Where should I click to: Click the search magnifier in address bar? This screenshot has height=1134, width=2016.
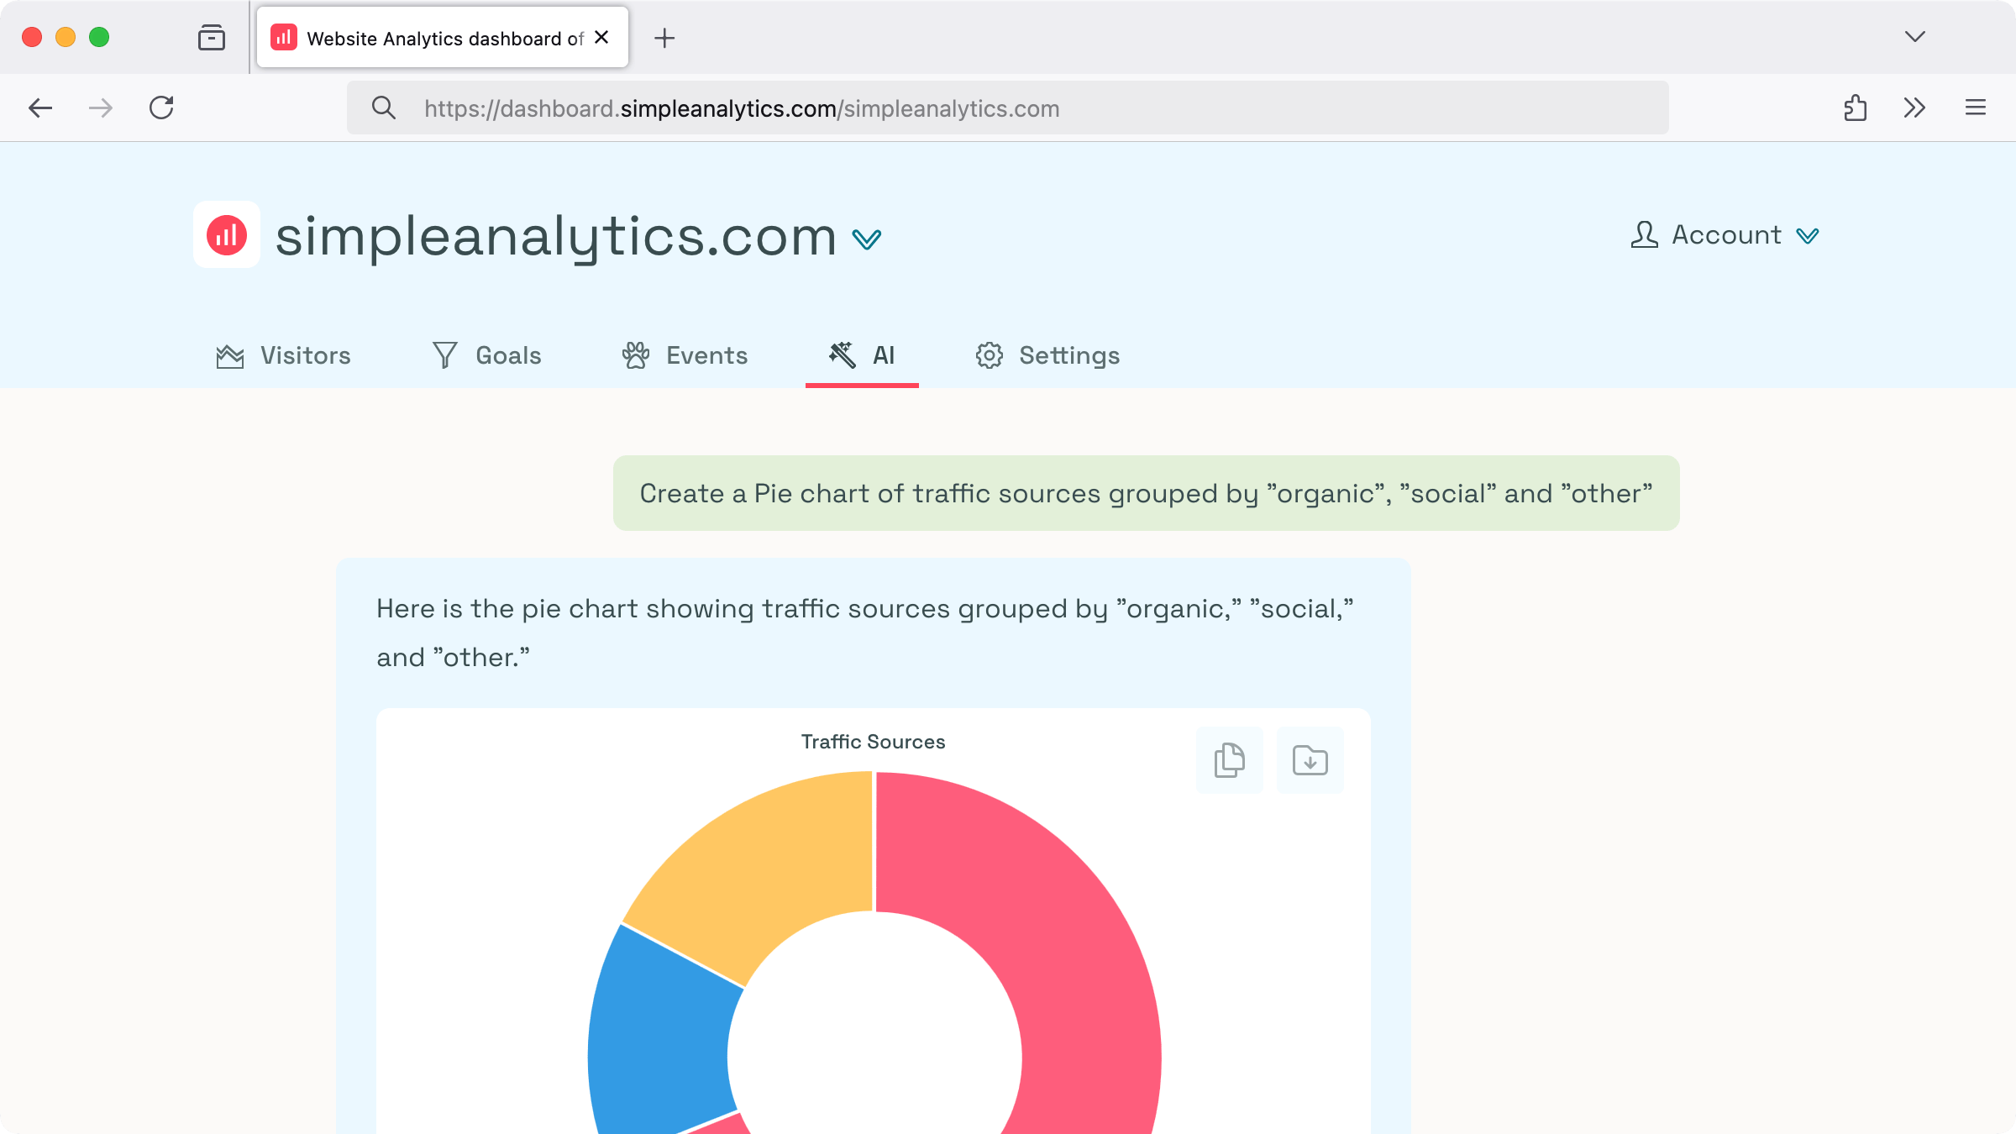(384, 108)
